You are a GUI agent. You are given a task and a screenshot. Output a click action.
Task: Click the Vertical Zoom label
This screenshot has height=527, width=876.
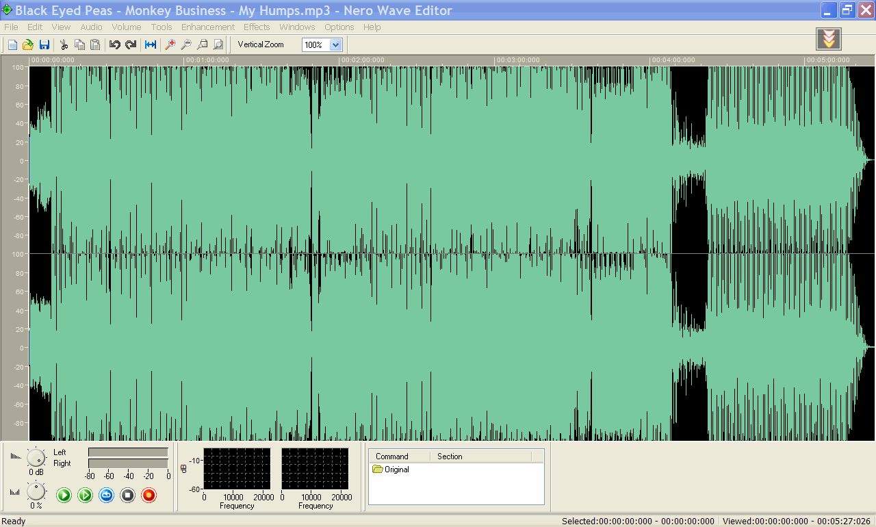click(x=261, y=44)
